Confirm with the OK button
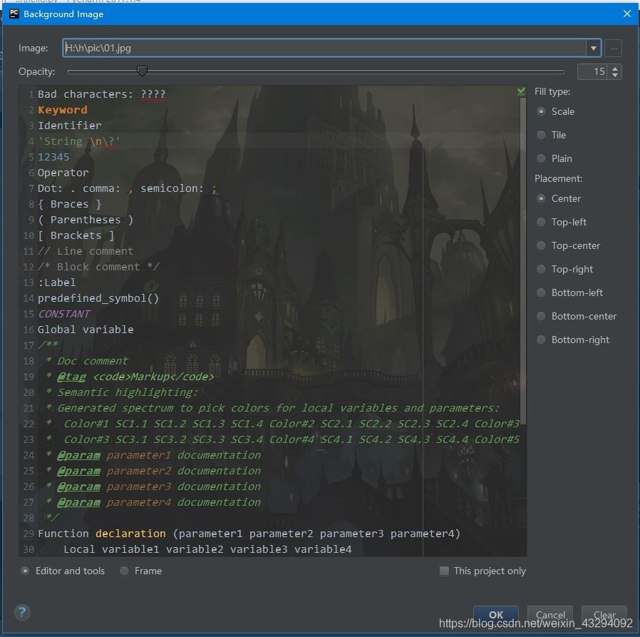The height and width of the screenshot is (637, 640). [x=496, y=614]
